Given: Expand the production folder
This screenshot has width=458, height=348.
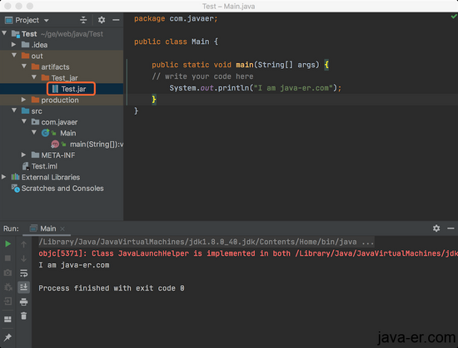Looking at the screenshot, I should pyautogui.click(x=24, y=100).
